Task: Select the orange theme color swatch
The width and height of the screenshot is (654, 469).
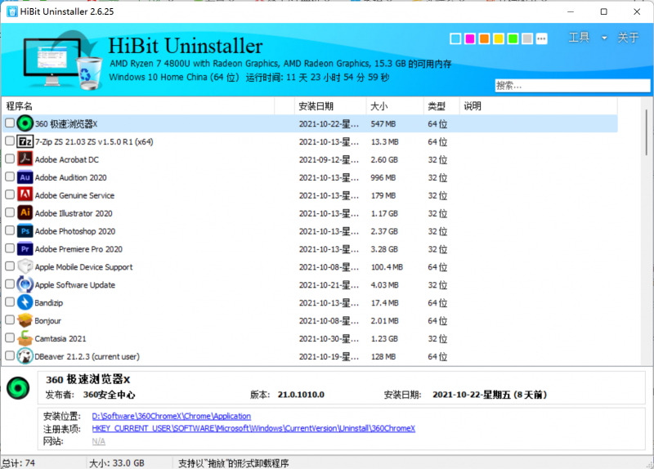Action: pyautogui.click(x=484, y=38)
